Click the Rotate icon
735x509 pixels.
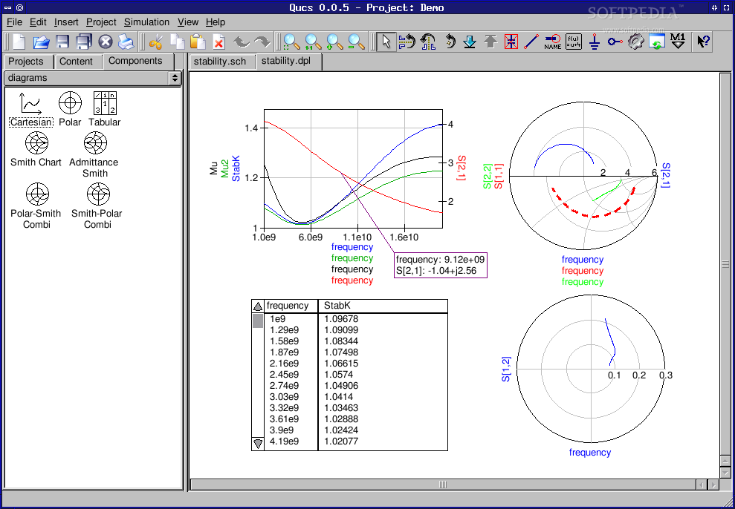click(x=450, y=42)
